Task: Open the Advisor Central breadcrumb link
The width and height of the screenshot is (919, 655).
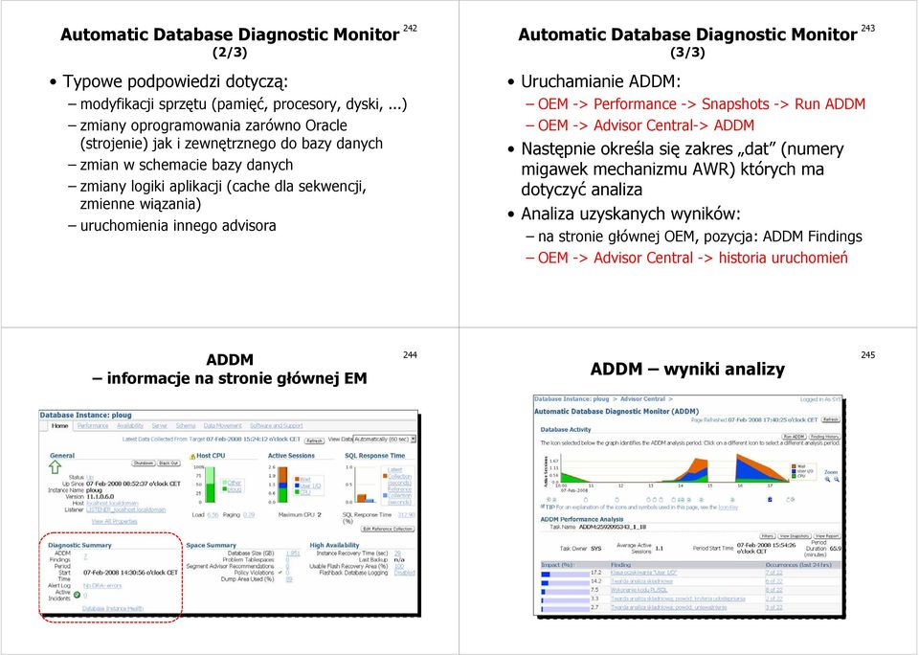Action: click(643, 398)
